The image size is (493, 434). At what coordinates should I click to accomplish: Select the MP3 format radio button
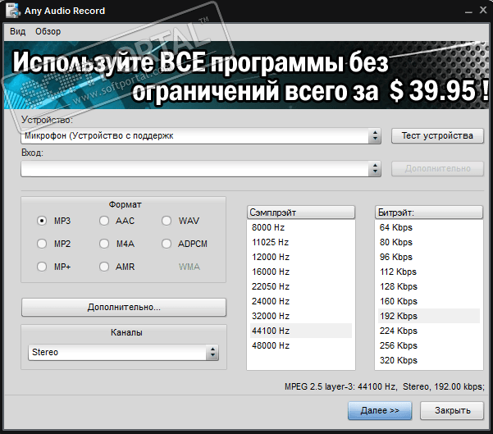(42, 221)
